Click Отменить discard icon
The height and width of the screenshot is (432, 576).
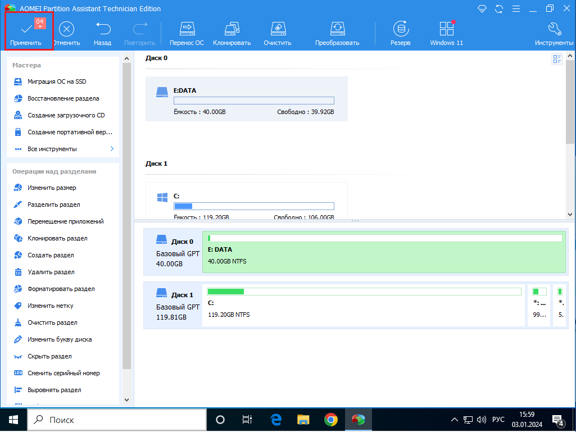coord(66,29)
